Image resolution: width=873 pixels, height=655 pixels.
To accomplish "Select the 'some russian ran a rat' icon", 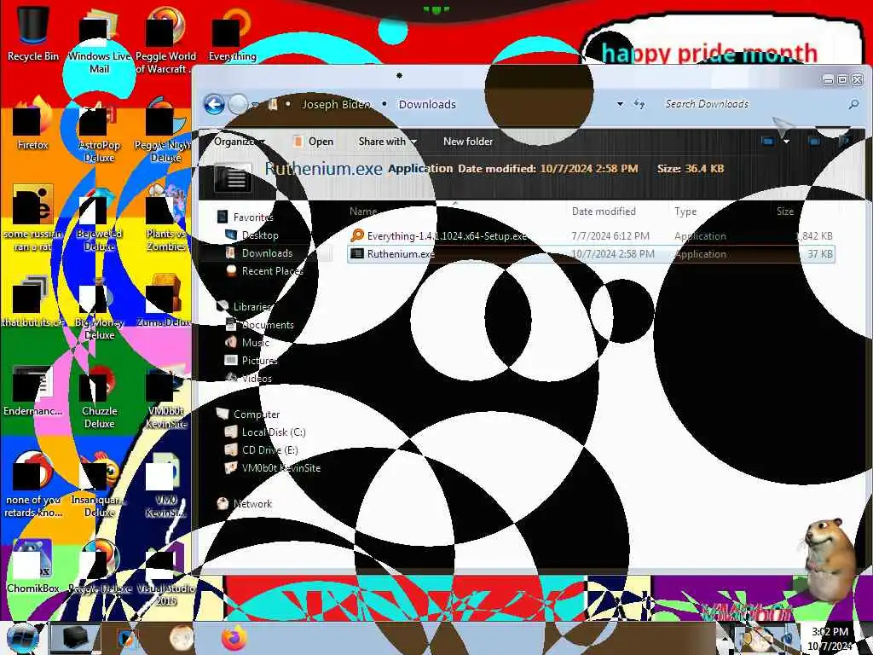I will click(33, 219).
